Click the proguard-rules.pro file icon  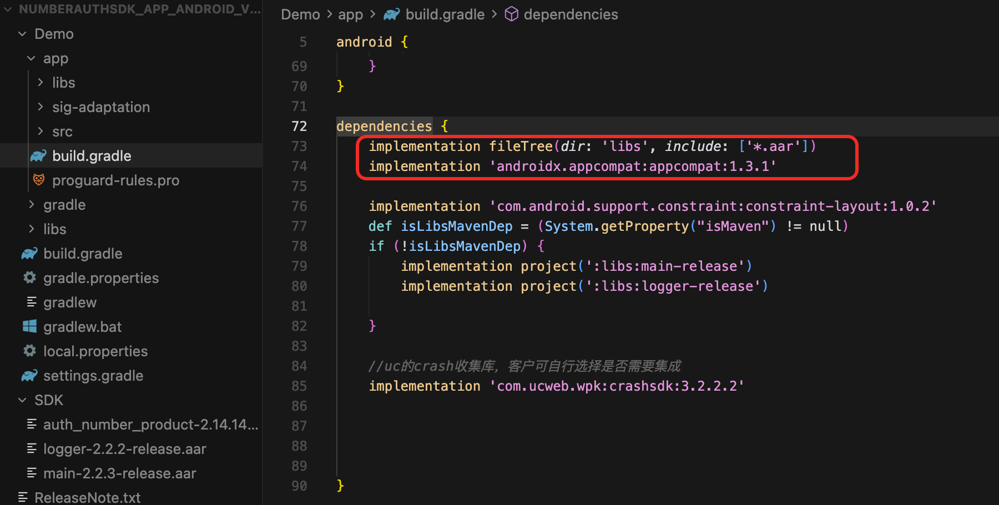point(38,180)
